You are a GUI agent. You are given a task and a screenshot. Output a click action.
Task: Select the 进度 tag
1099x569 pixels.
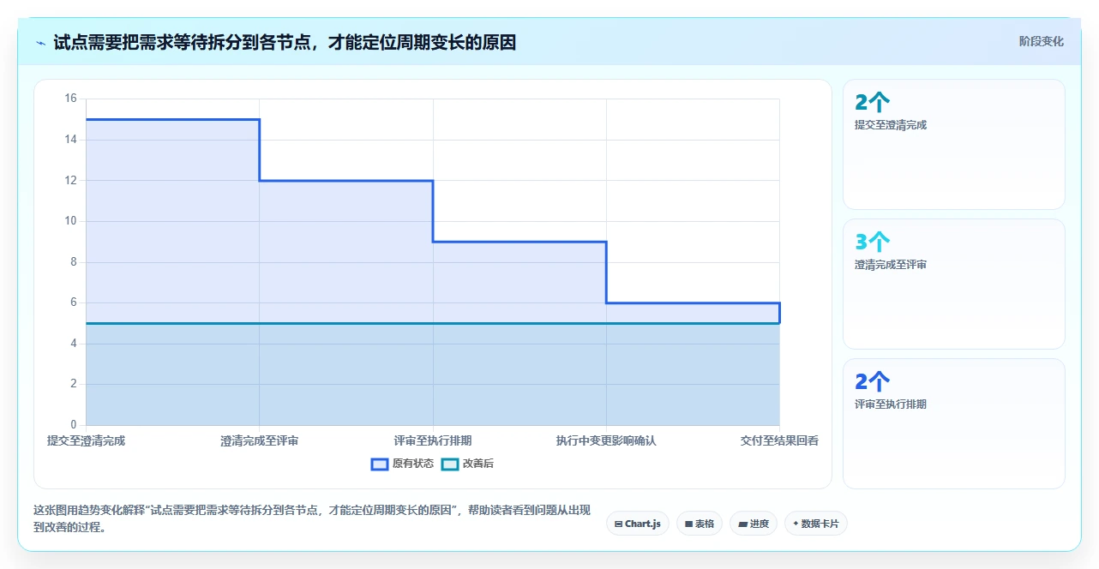[754, 524]
